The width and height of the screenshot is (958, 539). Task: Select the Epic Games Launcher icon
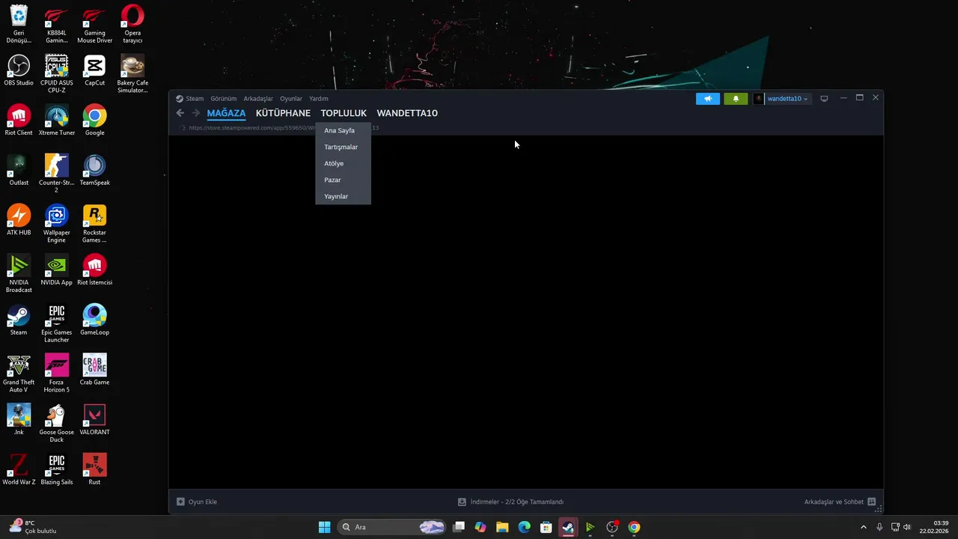point(57,323)
